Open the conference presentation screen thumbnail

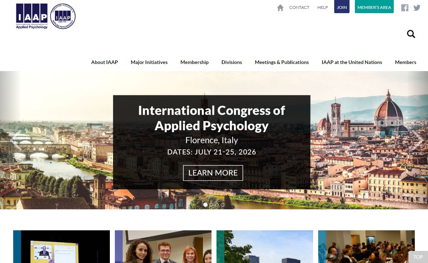[x=61, y=247]
